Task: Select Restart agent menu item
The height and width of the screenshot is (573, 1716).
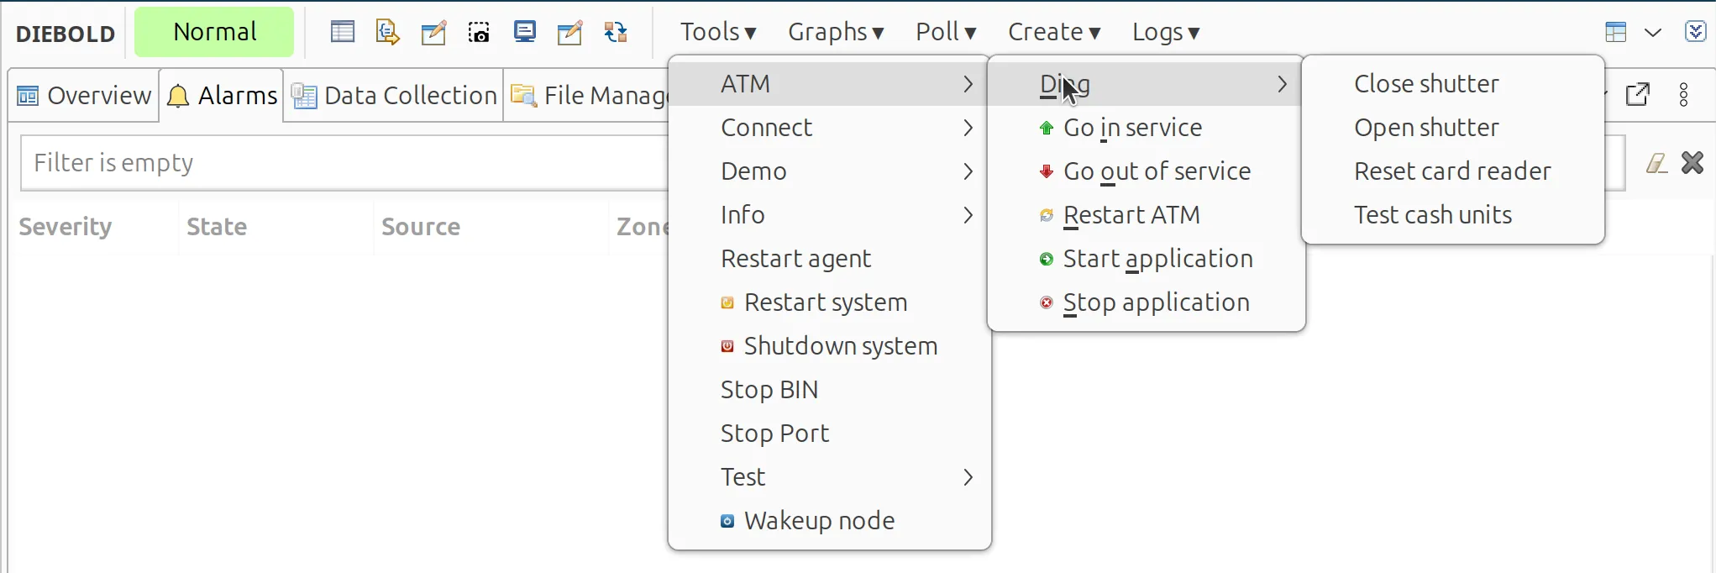Action: pos(830,259)
